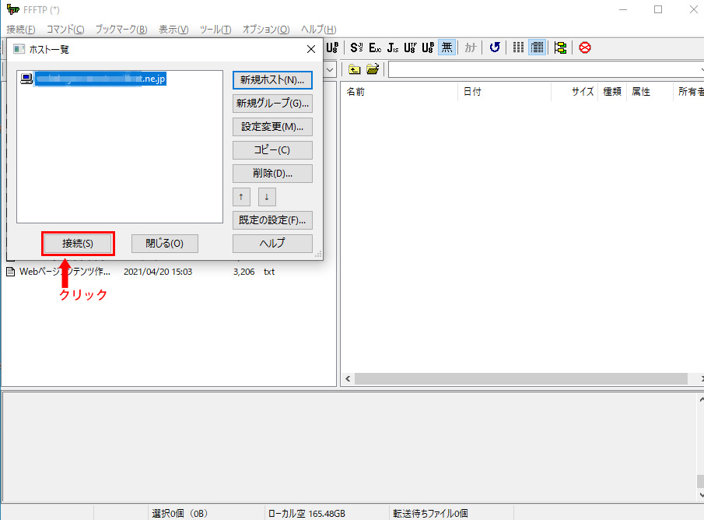704x520 pixels.
Task: Sort remote files by 名前 column header
Action: tap(398, 91)
